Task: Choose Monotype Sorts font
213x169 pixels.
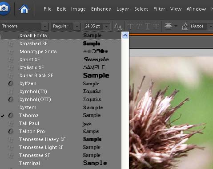Action: (60, 51)
